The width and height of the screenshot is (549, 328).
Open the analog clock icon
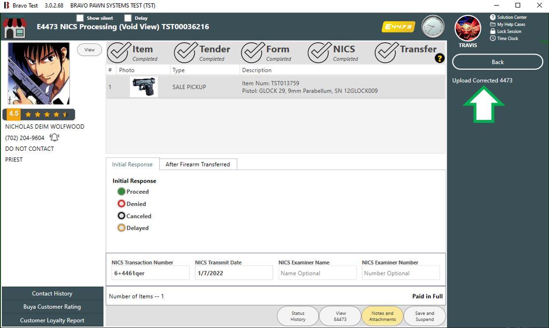pyautogui.click(x=433, y=26)
